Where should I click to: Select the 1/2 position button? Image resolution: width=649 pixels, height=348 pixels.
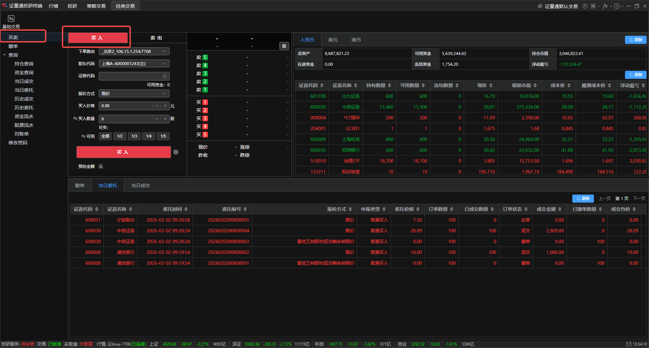120,136
